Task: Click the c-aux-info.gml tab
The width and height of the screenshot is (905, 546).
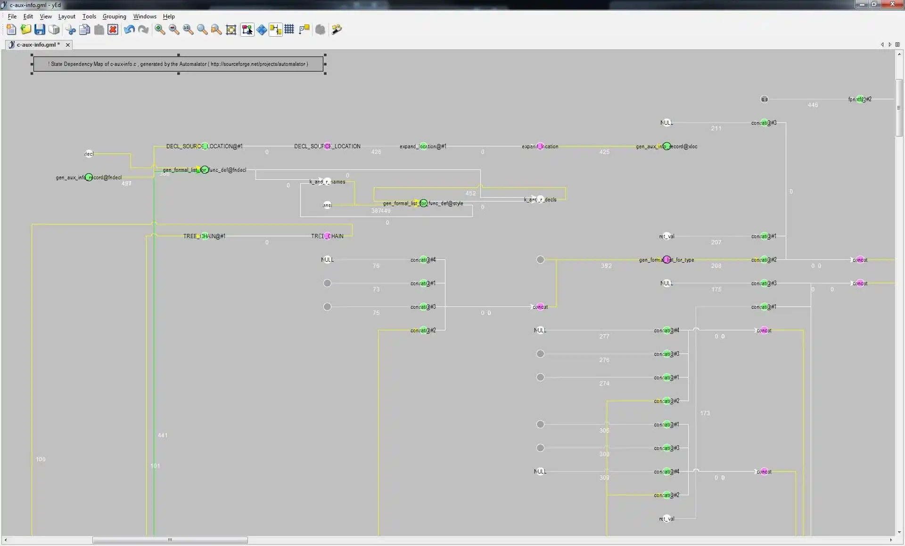Action: click(35, 44)
